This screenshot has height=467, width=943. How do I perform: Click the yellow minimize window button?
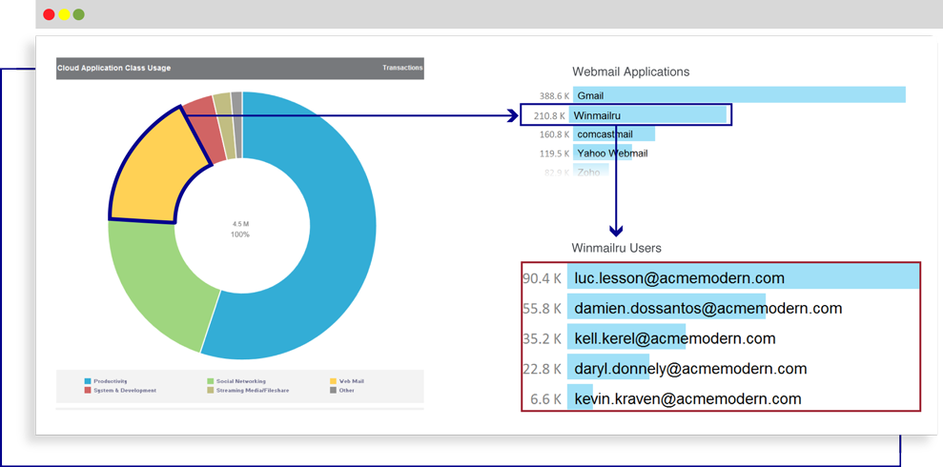64,14
